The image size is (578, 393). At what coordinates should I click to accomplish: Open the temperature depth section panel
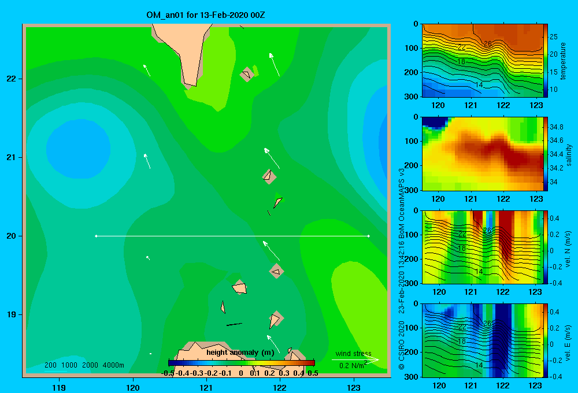click(483, 61)
